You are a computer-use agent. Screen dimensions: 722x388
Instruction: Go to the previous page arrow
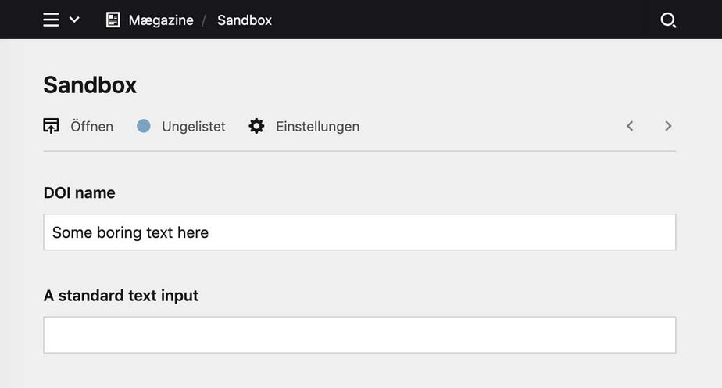(630, 126)
